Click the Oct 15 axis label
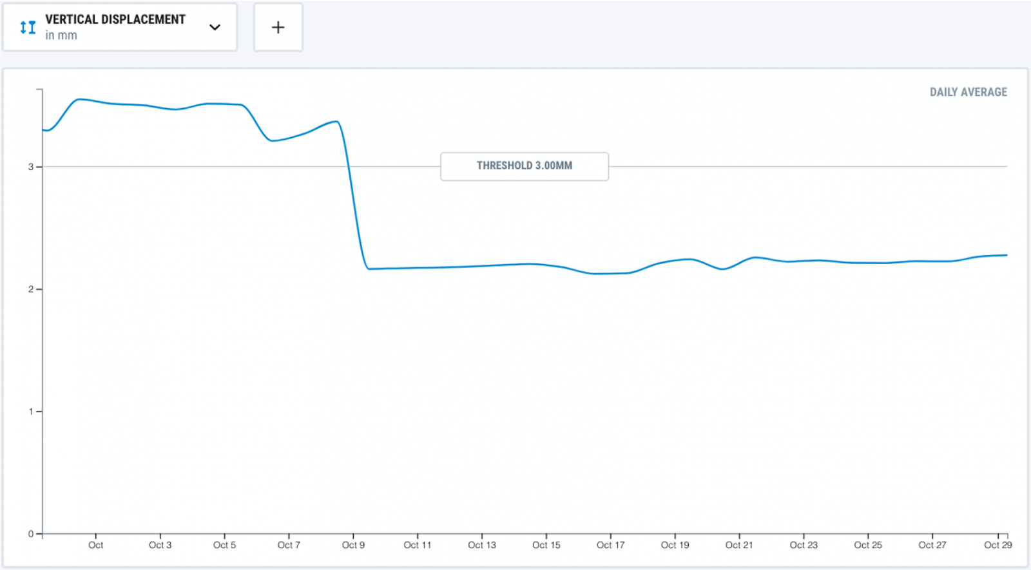 pyautogui.click(x=546, y=545)
